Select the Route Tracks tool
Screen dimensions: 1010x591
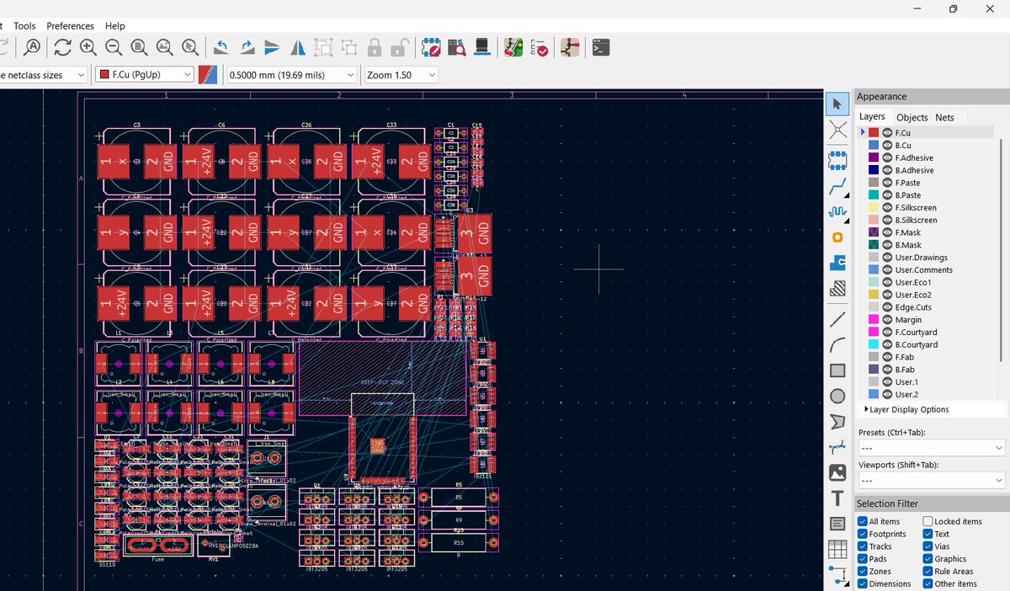(837, 187)
